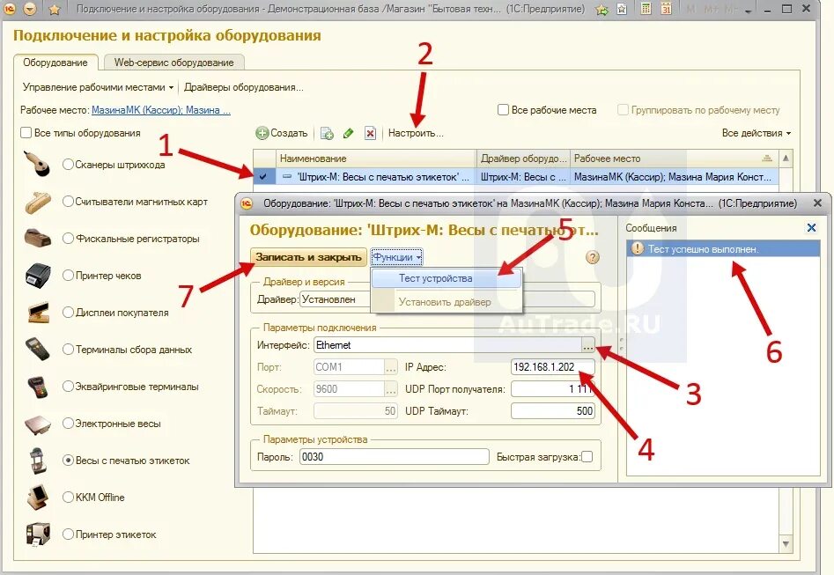Screen dimensions: 834x575
Task: Toggle the Все рабочие места checkbox
Action: (x=503, y=110)
